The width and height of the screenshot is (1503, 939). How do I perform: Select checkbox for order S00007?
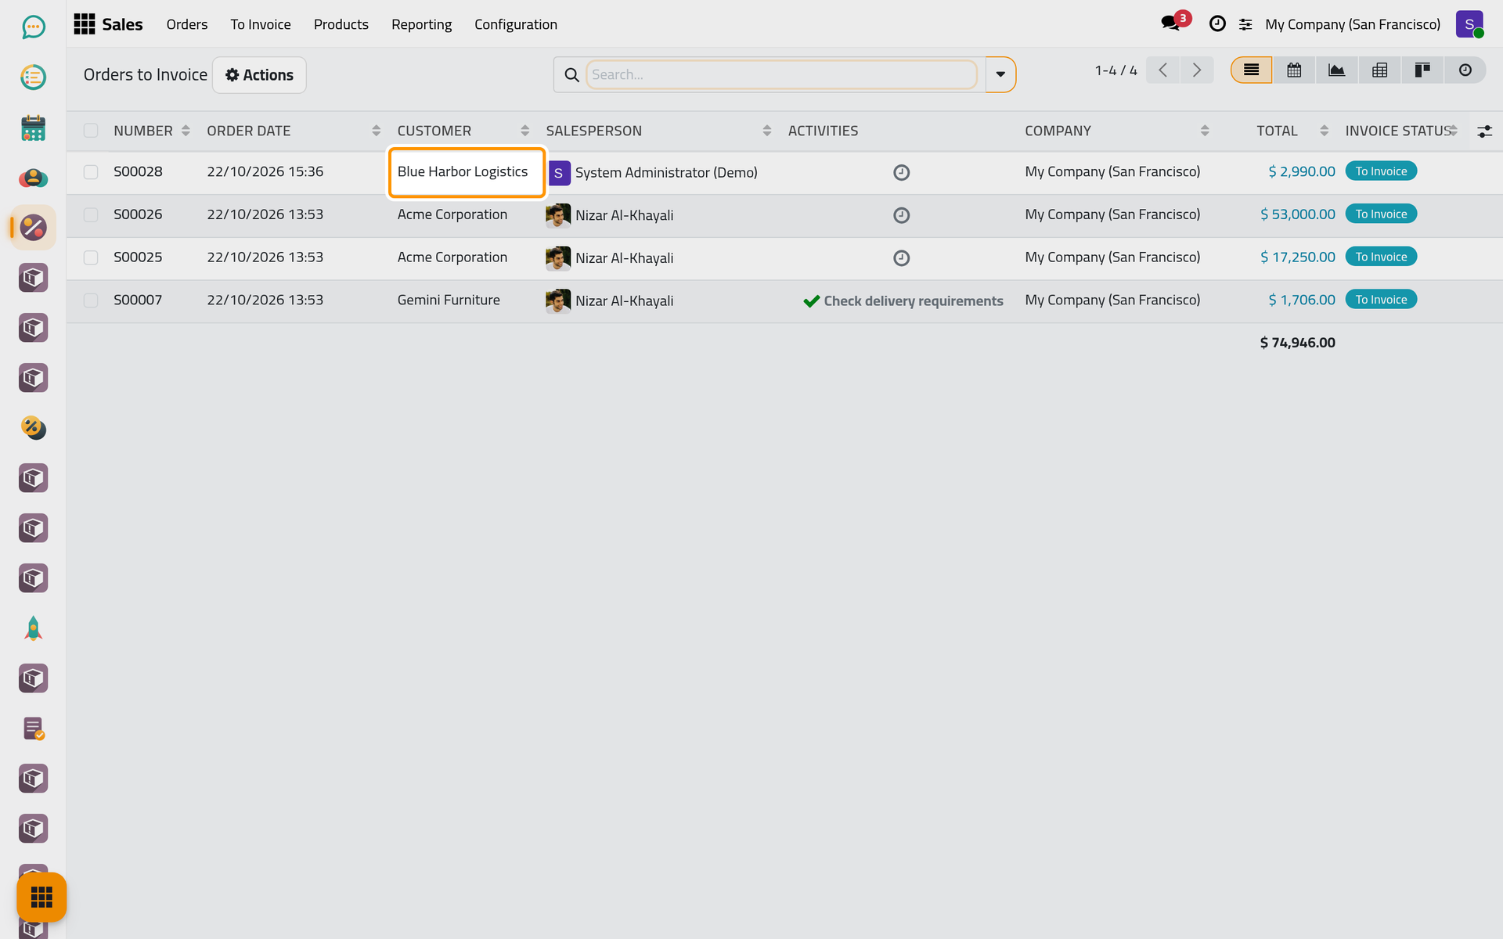tap(91, 300)
